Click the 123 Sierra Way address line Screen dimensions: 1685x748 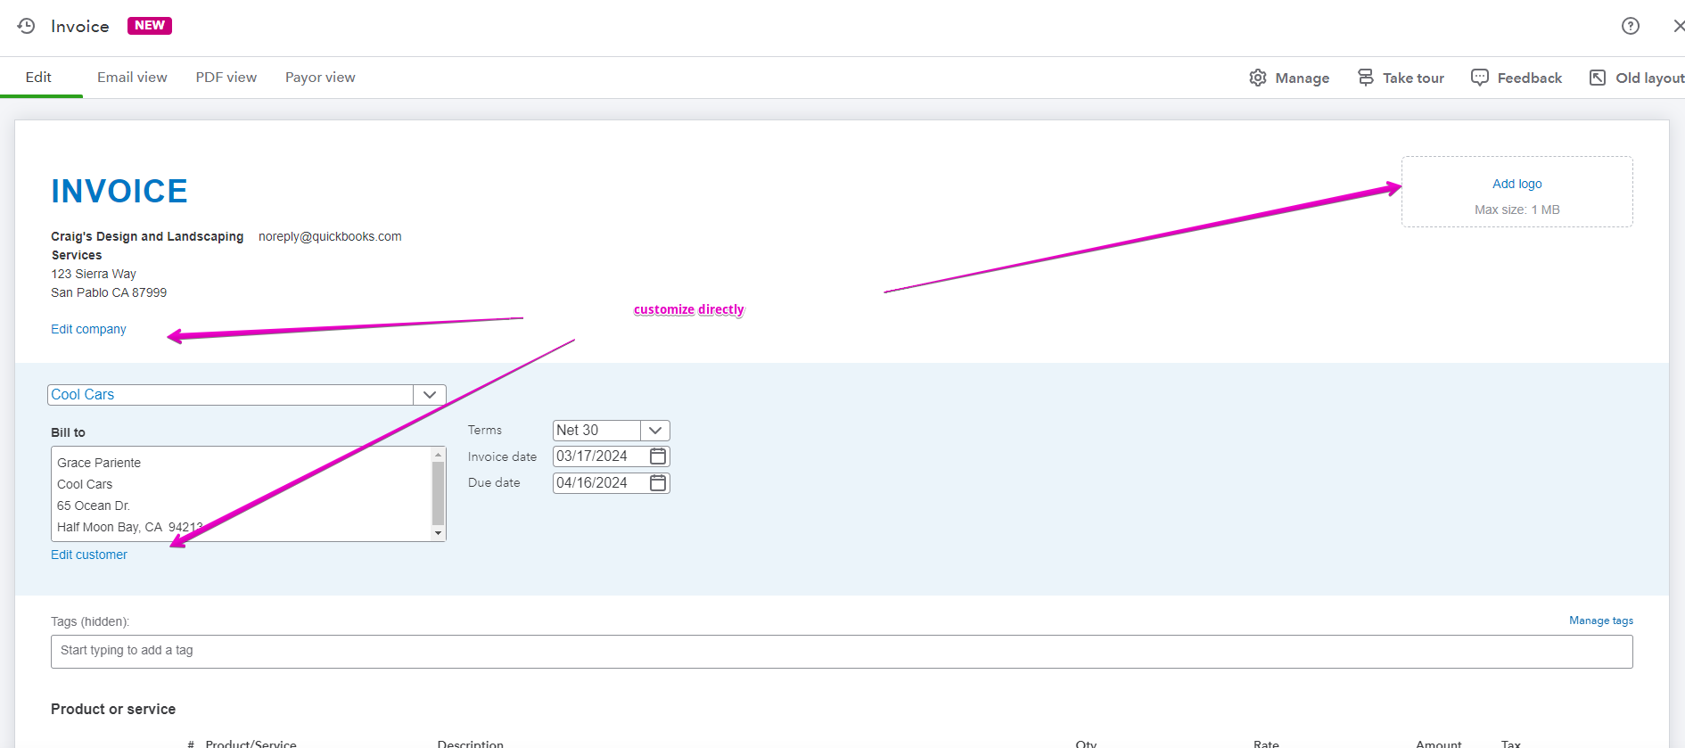94,274
